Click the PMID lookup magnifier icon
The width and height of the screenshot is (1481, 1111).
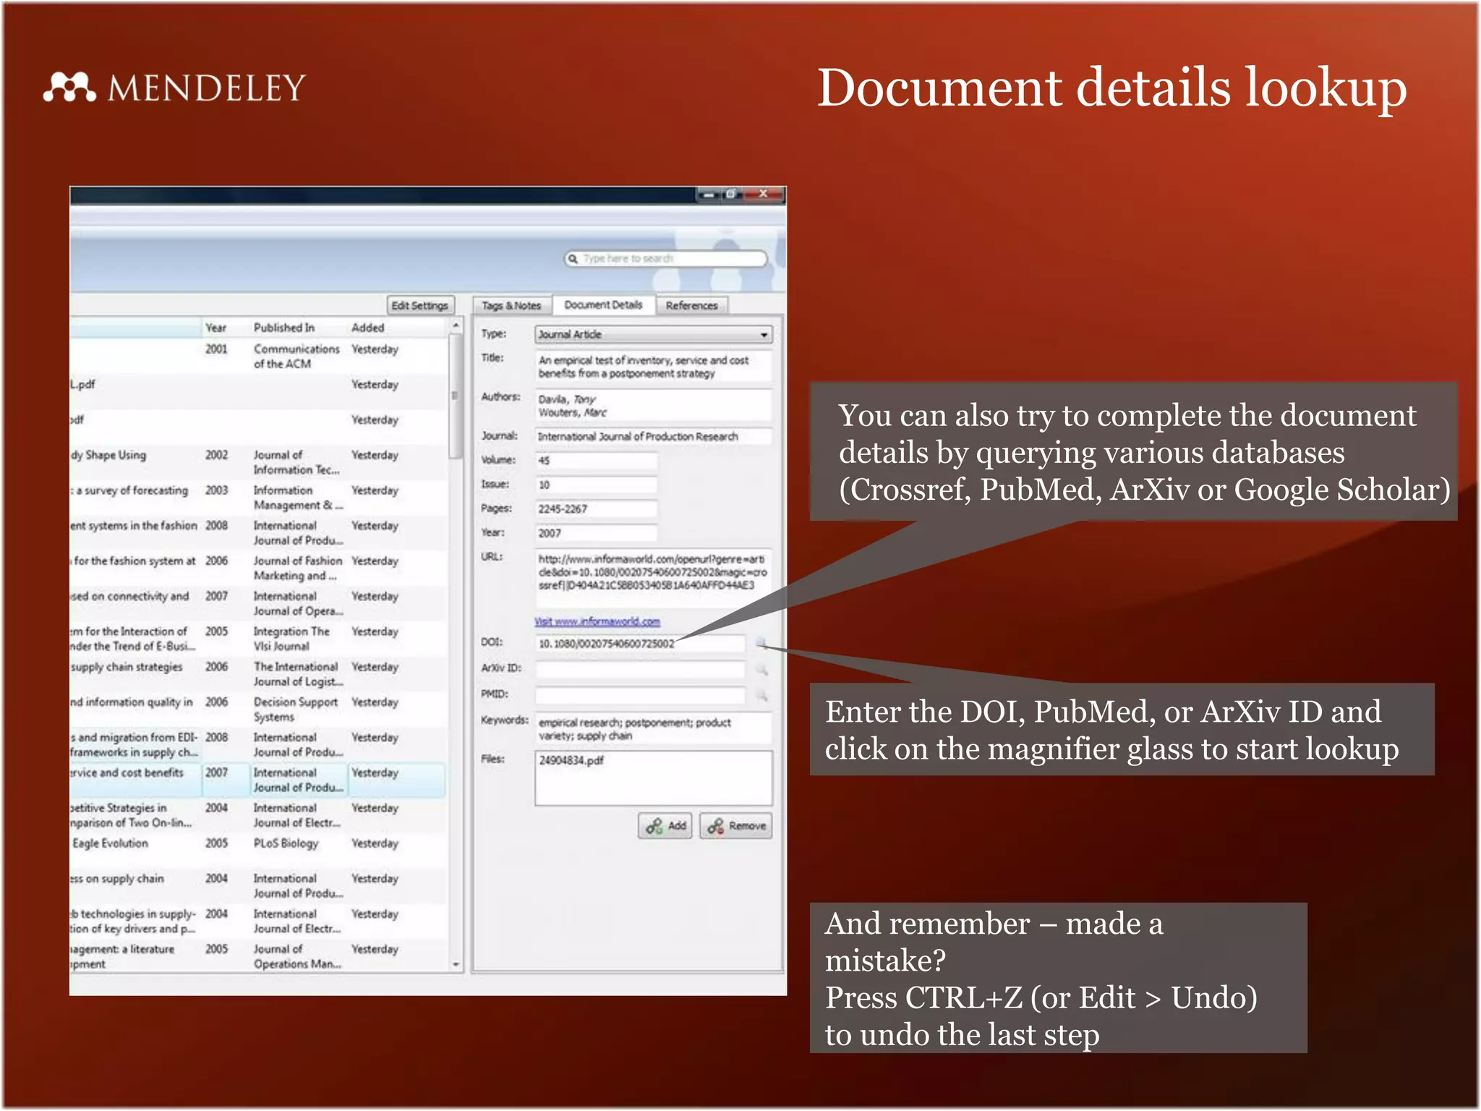tap(761, 695)
